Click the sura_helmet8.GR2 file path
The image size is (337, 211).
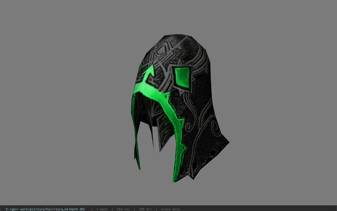point(45,209)
